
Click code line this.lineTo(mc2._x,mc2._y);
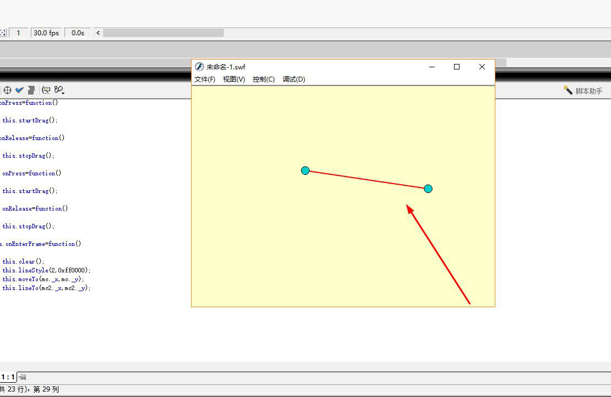coord(46,288)
